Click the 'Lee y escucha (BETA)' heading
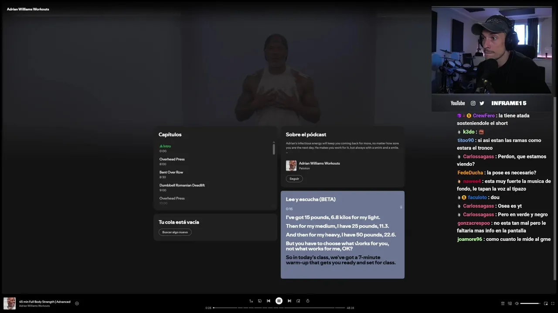The width and height of the screenshot is (558, 313). tap(311, 200)
